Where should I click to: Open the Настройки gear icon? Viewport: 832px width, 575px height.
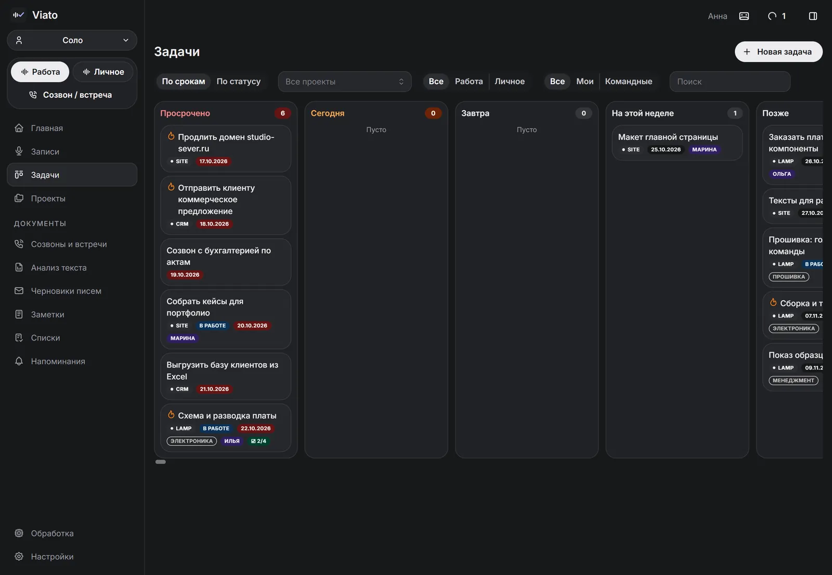[x=19, y=556]
